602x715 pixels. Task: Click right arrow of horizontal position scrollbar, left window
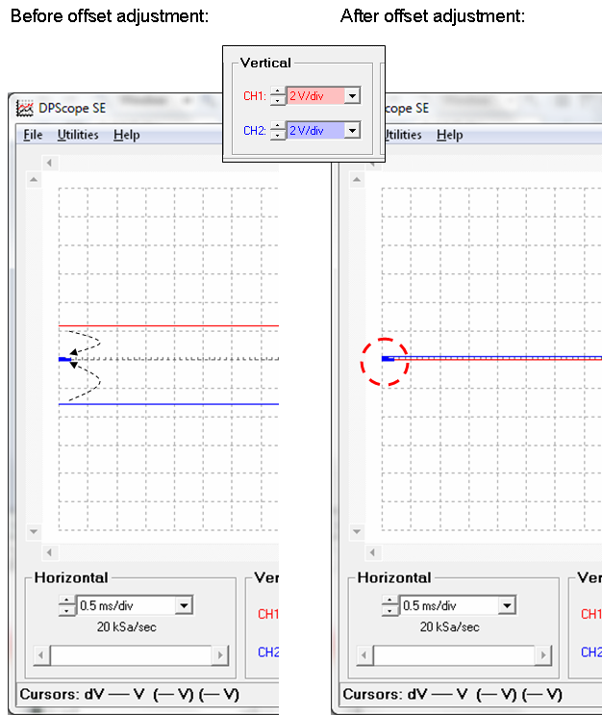(220, 655)
